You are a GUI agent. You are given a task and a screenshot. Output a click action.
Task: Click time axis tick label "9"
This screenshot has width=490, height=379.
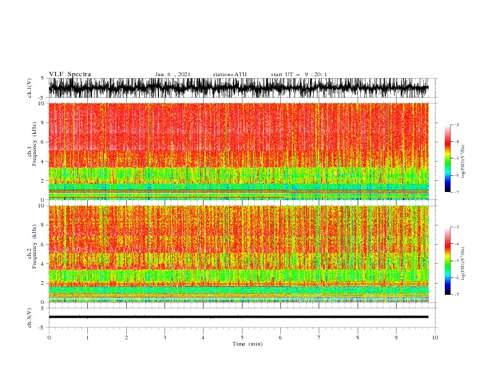pos(396,338)
